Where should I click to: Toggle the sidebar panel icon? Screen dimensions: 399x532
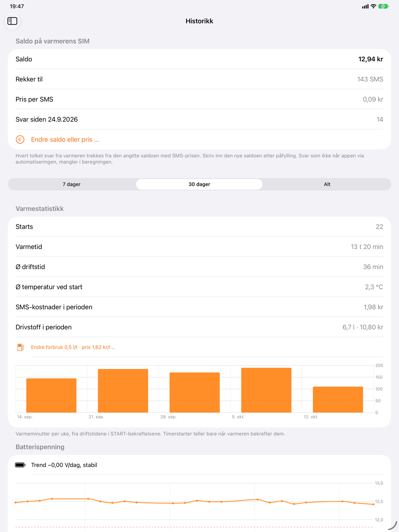click(13, 21)
